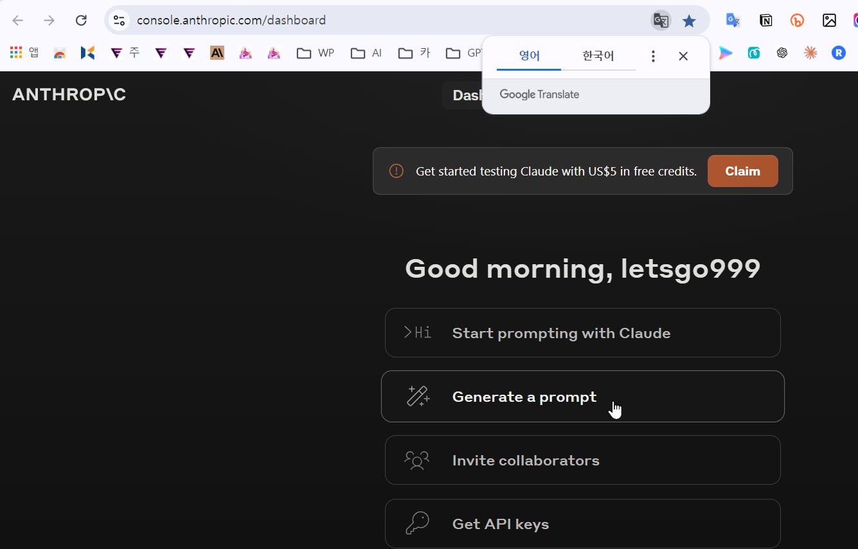Image resolution: width=858 pixels, height=549 pixels.
Task: Open the Notion extension
Action: click(765, 21)
